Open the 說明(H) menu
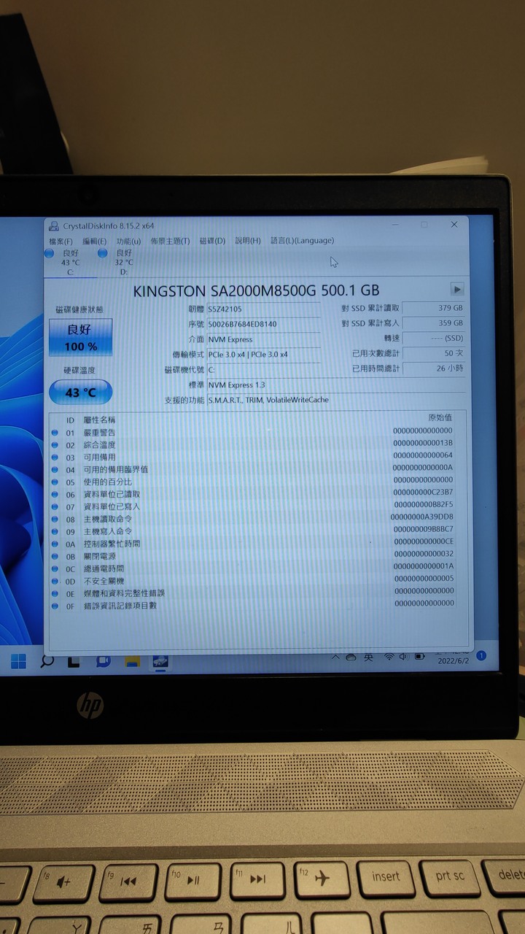 248,241
